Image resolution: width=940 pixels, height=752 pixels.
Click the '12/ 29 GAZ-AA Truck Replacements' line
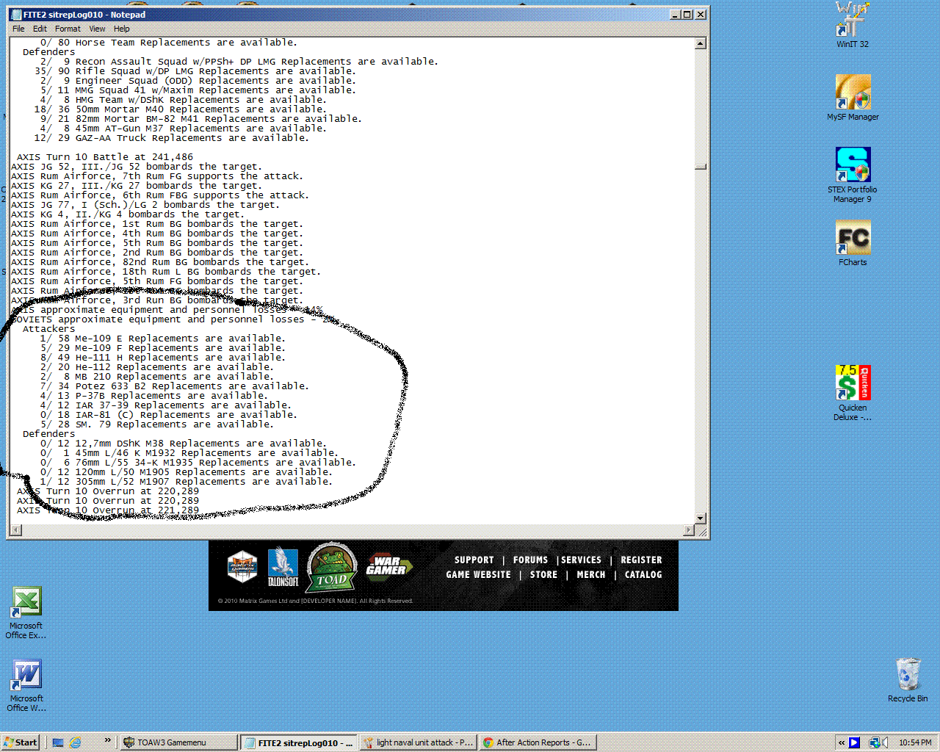pyautogui.click(x=171, y=138)
